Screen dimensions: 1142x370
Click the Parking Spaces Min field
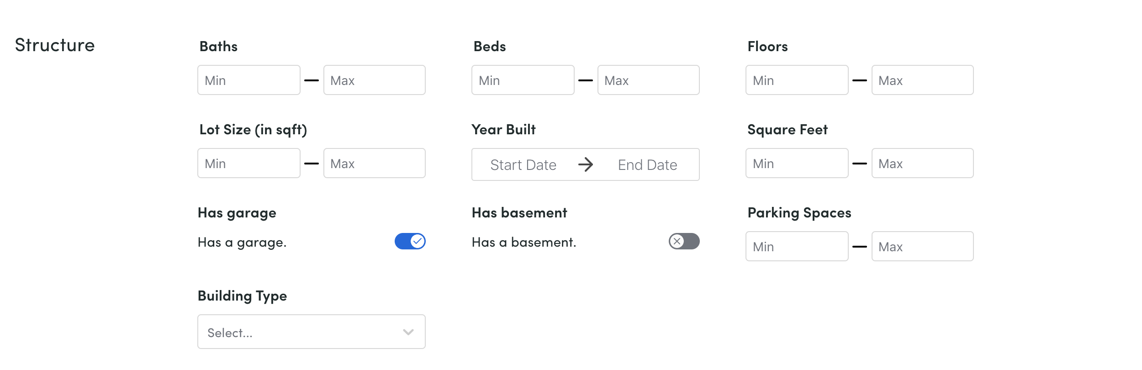[797, 247]
